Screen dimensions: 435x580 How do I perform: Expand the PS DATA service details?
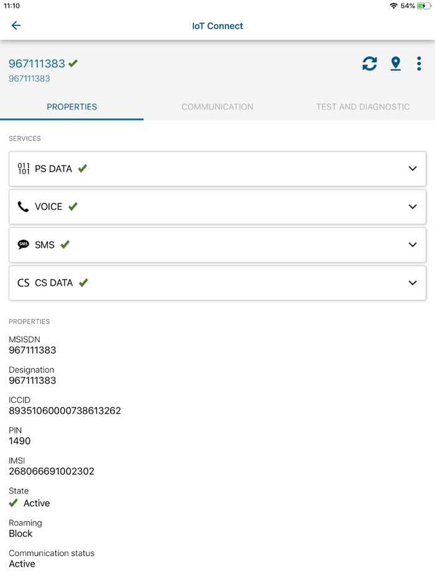pyautogui.click(x=413, y=168)
